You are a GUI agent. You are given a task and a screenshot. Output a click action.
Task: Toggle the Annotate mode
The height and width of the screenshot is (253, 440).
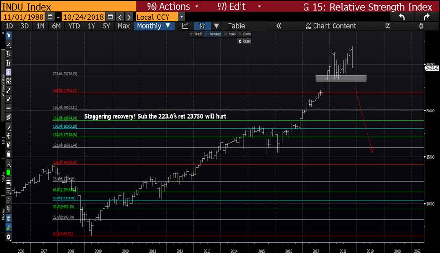(213, 34)
